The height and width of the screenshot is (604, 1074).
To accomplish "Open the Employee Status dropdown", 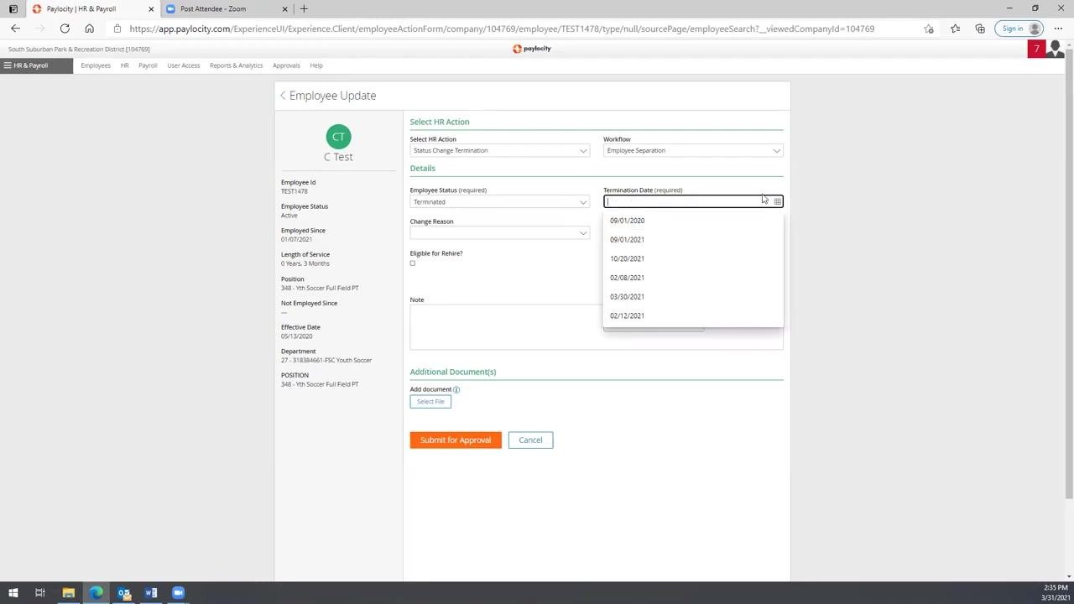I will (499, 202).
